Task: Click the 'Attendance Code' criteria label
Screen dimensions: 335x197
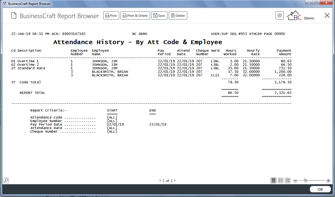Action: pyautogui.click(x=46, y=117)
